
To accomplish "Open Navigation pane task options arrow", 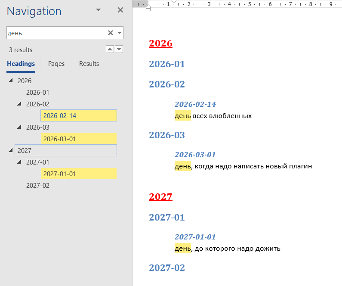I will (98, 10).
